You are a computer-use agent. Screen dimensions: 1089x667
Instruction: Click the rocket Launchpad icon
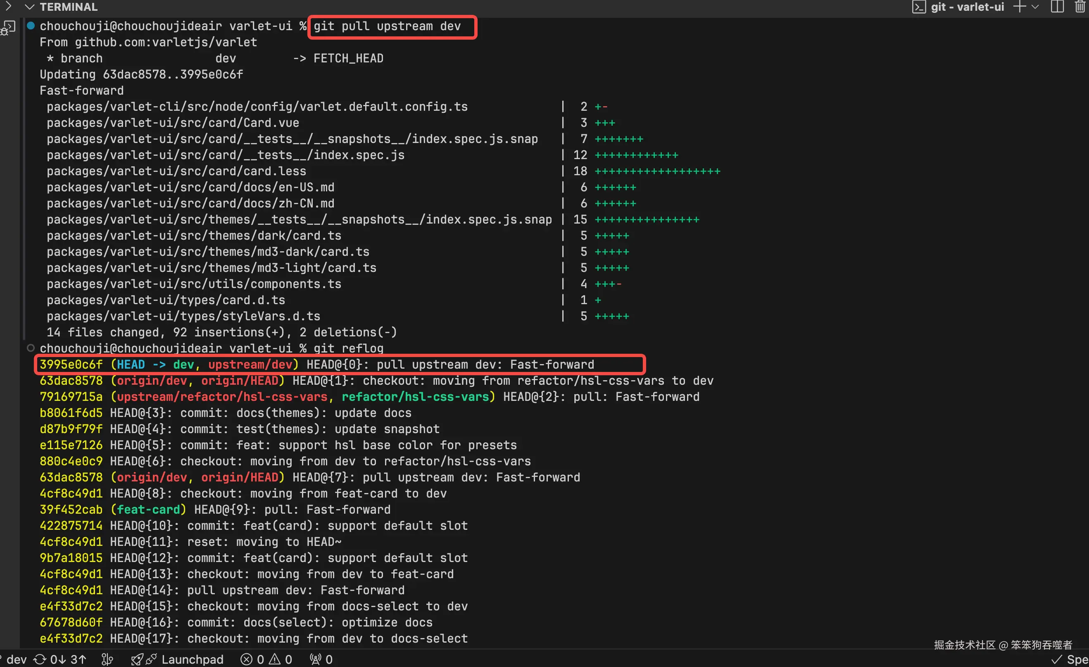(x=137, y=660)
